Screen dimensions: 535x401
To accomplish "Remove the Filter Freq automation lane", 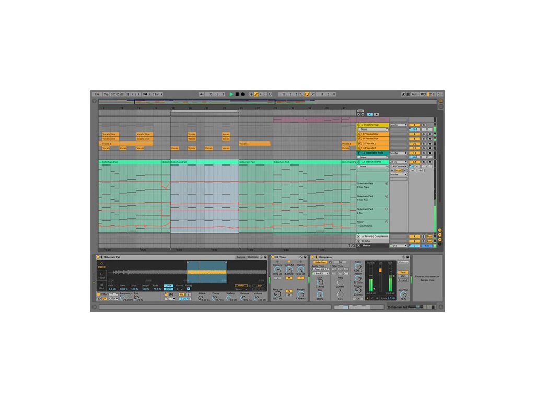I will point(387,183).
